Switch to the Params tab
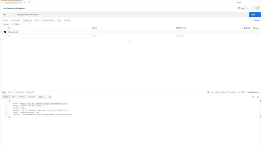The height and width of the screenshot is (147, 261). tap(6, 20)
